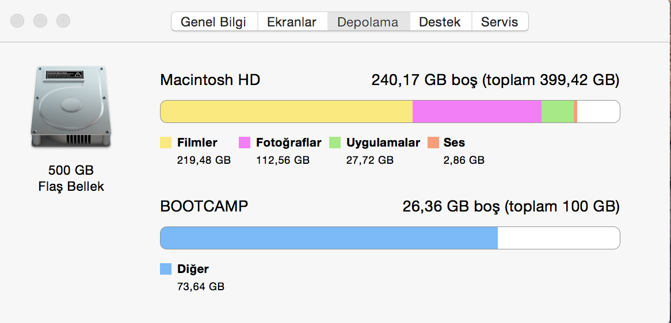Open the Ekranlar tab
This screenshot has width=671, height=323.
[292, 22]
